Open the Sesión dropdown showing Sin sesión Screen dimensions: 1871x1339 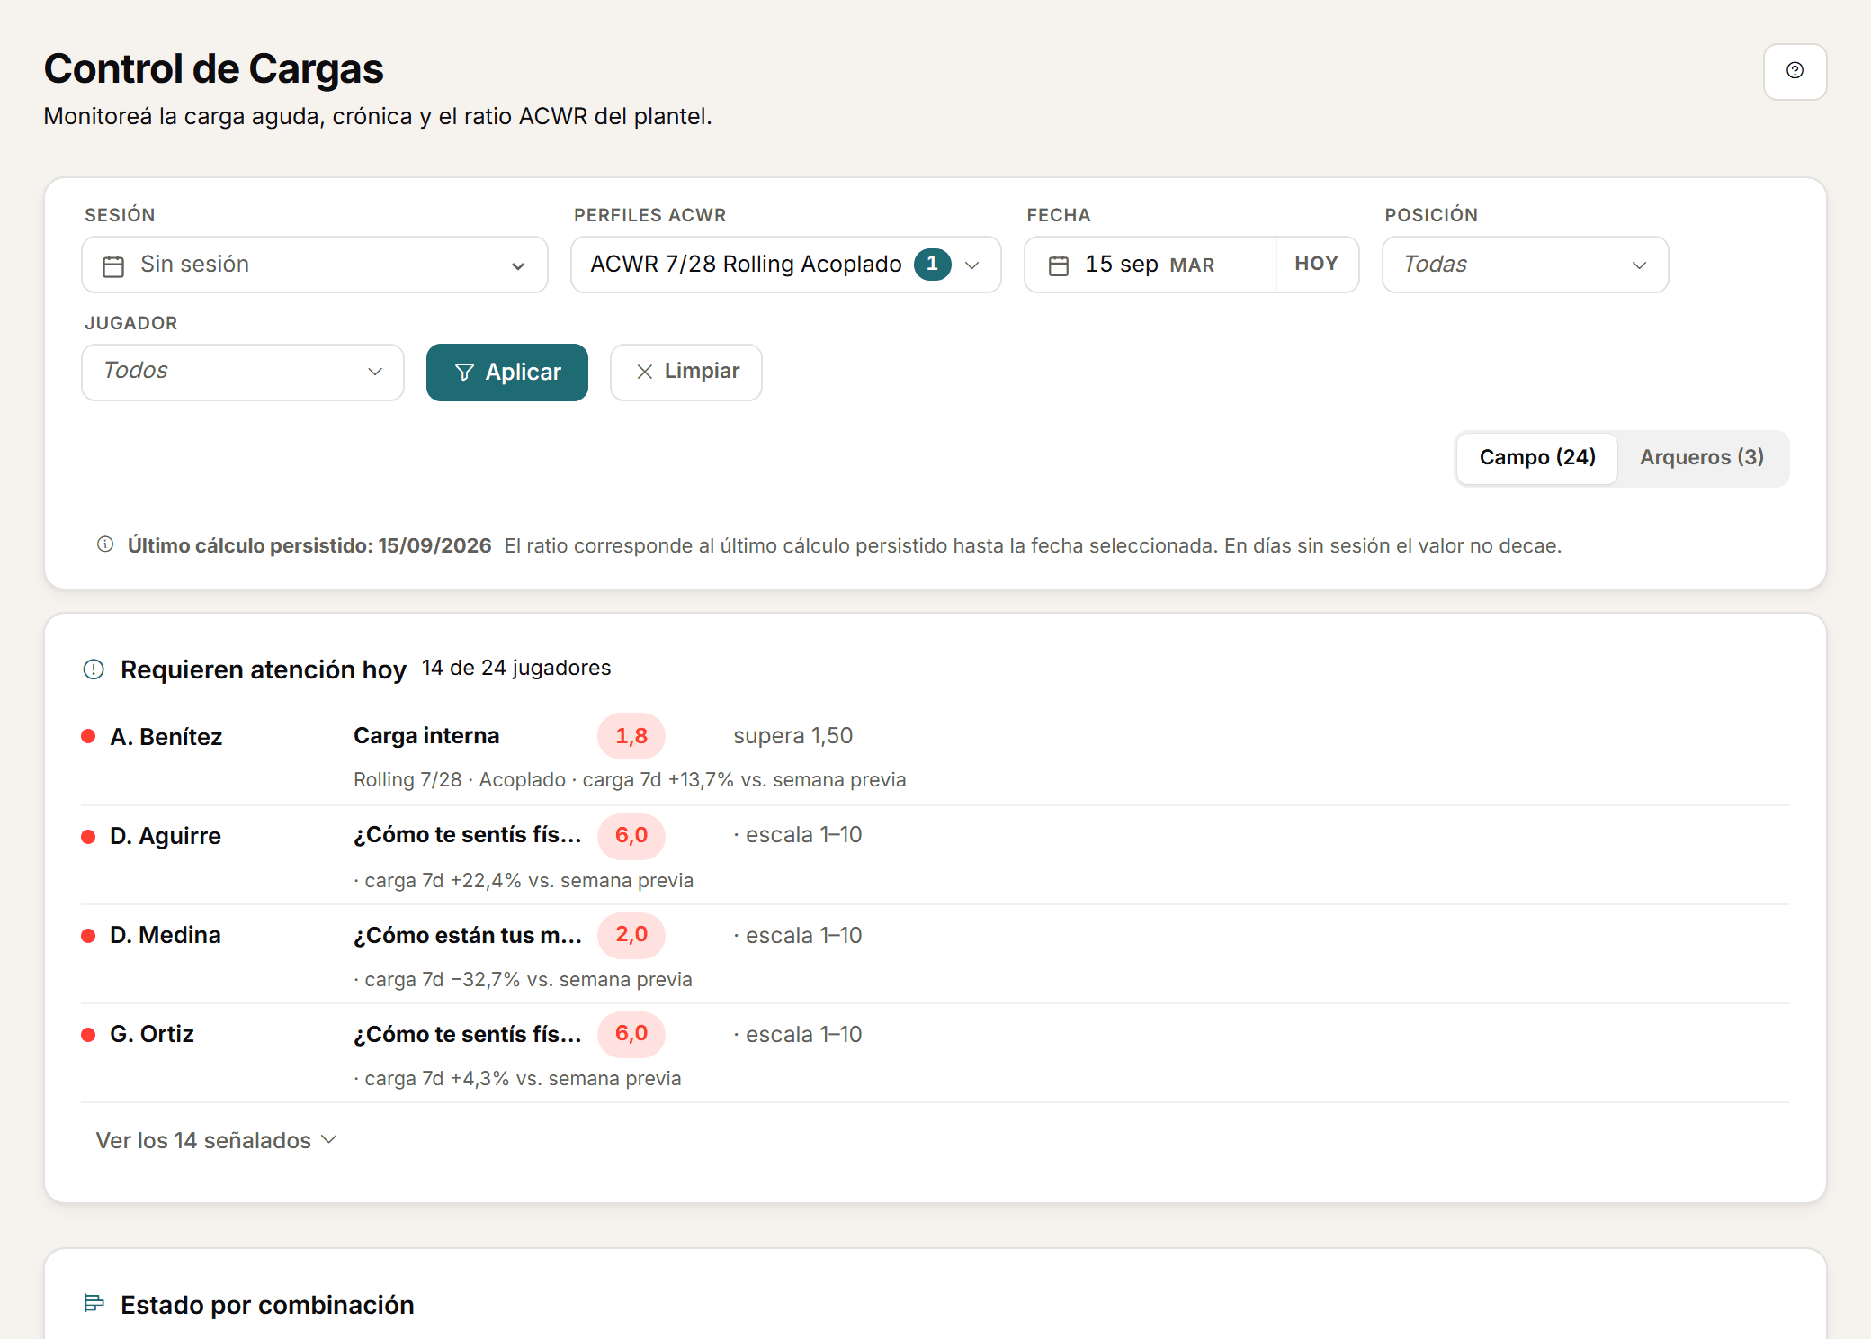(315, 265)
